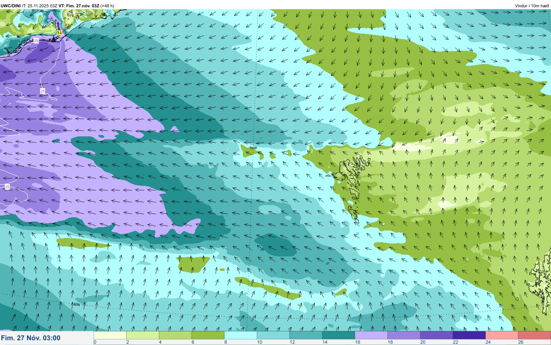The image size is (551, 345).
Task: Click the light green 2–4 legend swatch
Action: 143,335
